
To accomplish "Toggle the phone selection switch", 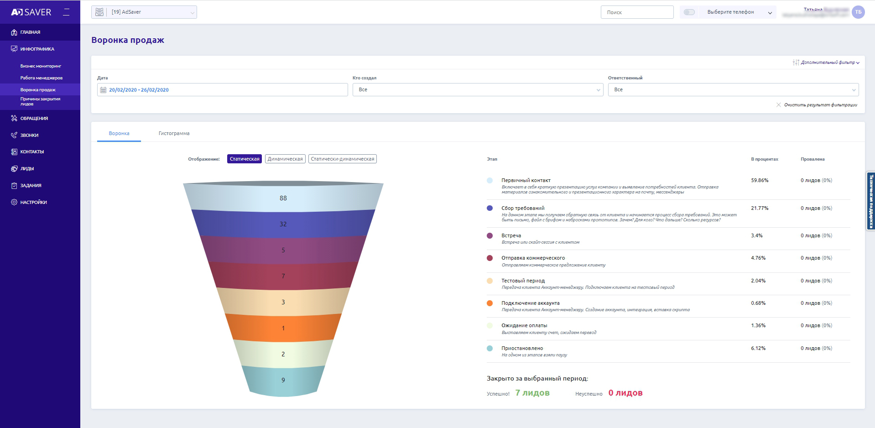I will pos(689,12).
